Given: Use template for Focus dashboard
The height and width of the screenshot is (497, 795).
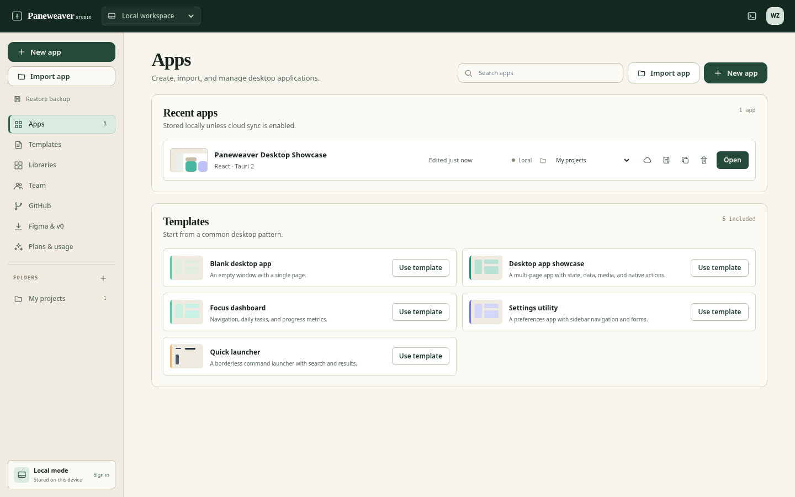Looking at the screenshot, I should point(421,312).
